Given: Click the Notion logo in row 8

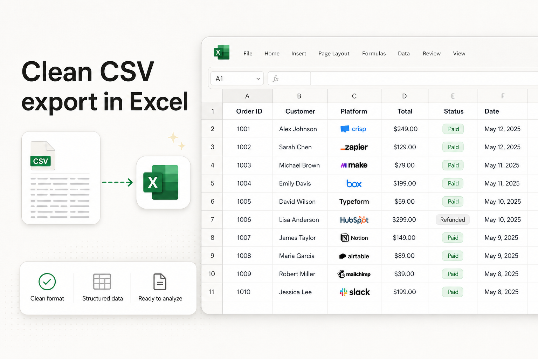Looking at the screenshot, I should [354, 238].
